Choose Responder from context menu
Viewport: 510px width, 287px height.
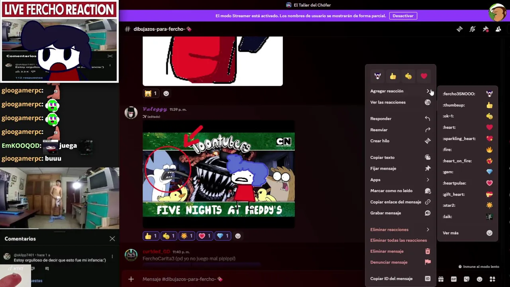[400, 118]
